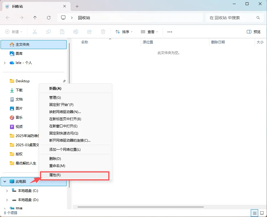Click the Share icon in the toolbar
The height and width of the screenshot is (217, 267).
pyautogui.click(x=89, y=32)
